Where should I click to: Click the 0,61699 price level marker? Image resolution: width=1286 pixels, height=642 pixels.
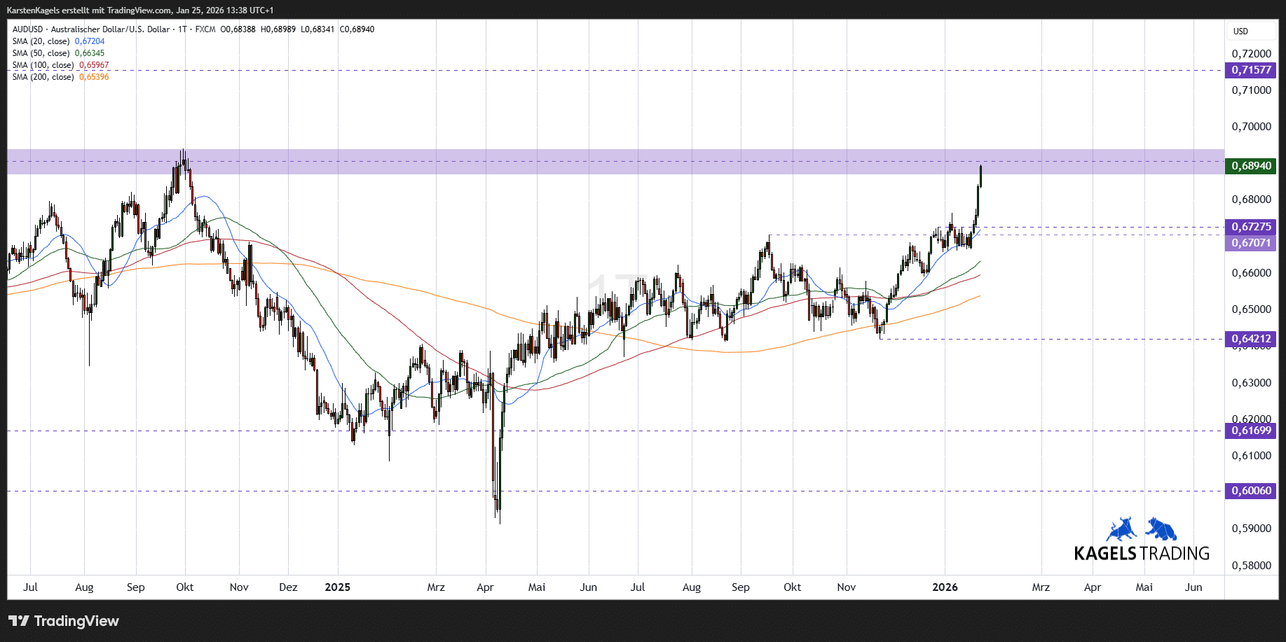coord(1250,431)
